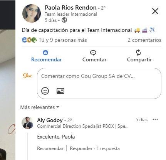Click Recomendar under Aly Godoy's comment
The image size is (166, 160).
[x=50, y=148]
